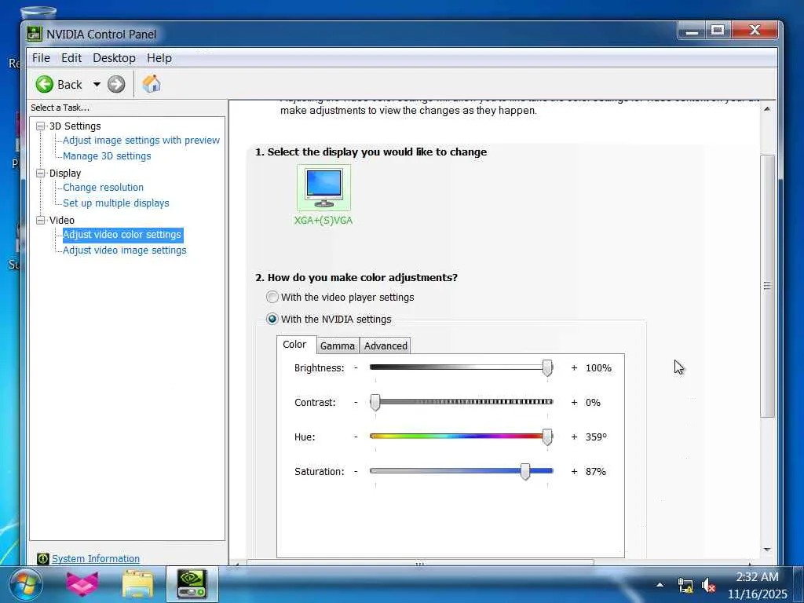804x603 pixels.
Task: Select Adjust video color settings
Action: (122, 234)
